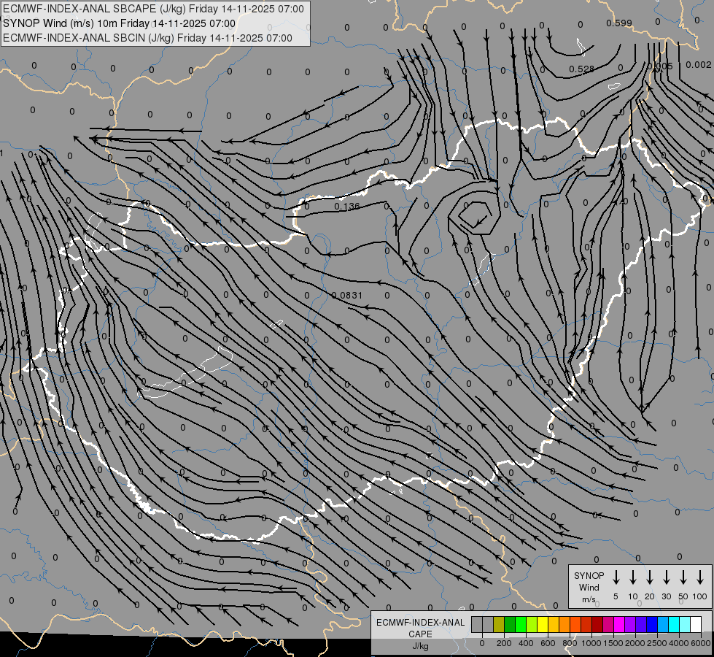Click the 2500 tick label on CAPE legend
714x657 pixels.
(x=657, y=643)
